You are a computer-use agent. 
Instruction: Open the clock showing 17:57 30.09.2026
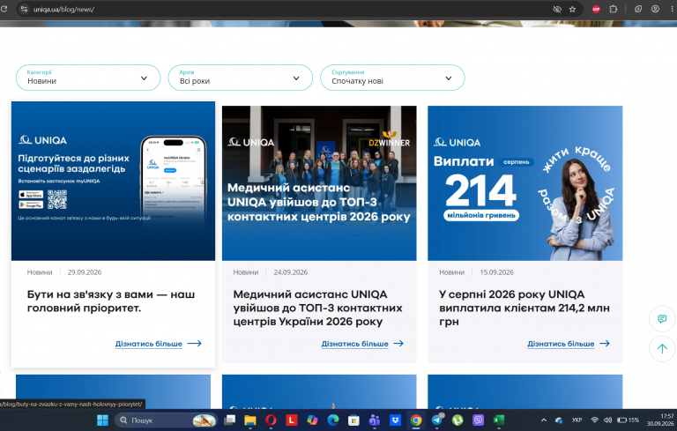point(660,420)
